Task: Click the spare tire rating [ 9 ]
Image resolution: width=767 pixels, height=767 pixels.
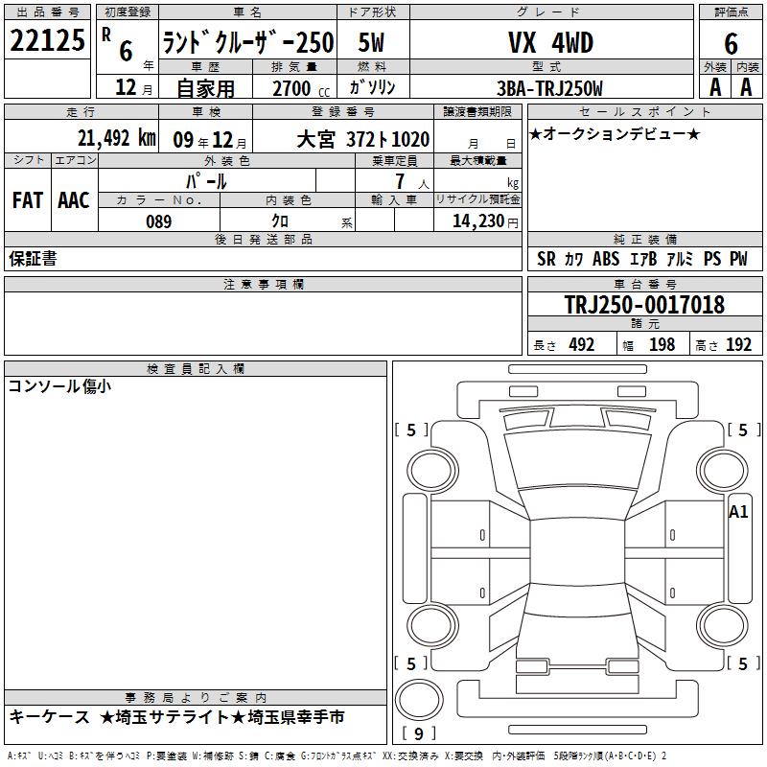Action: click(419, 733)
